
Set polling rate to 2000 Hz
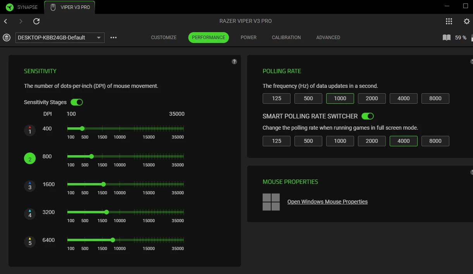372,98
